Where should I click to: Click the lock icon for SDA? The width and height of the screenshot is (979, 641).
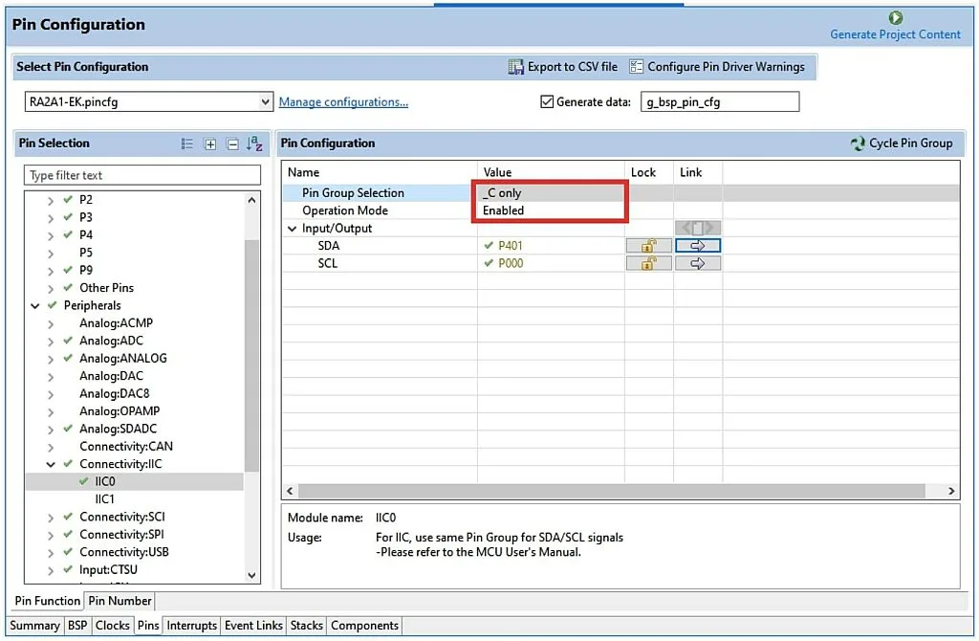coord(648,246)
